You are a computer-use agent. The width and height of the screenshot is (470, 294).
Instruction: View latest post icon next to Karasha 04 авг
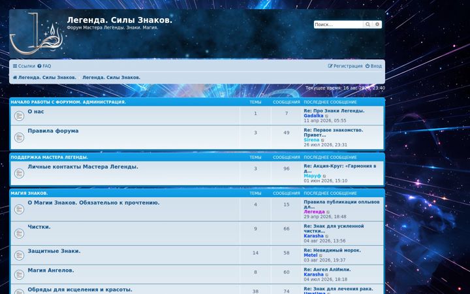(327, 237)
